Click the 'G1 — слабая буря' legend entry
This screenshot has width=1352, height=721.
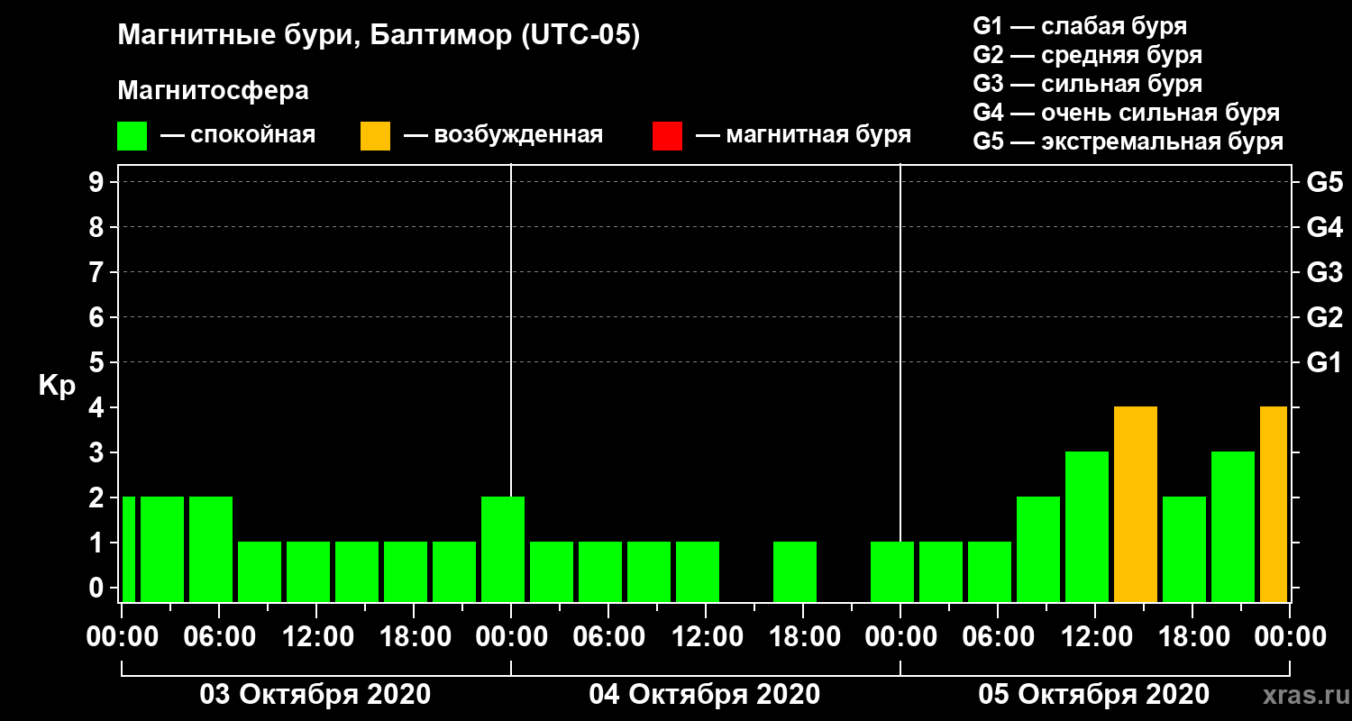point(1080,26)
